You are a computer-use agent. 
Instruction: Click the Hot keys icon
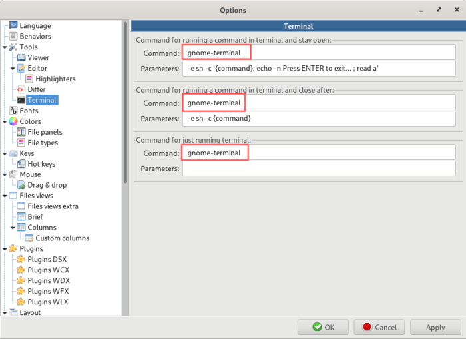click(x=21, y=164)
